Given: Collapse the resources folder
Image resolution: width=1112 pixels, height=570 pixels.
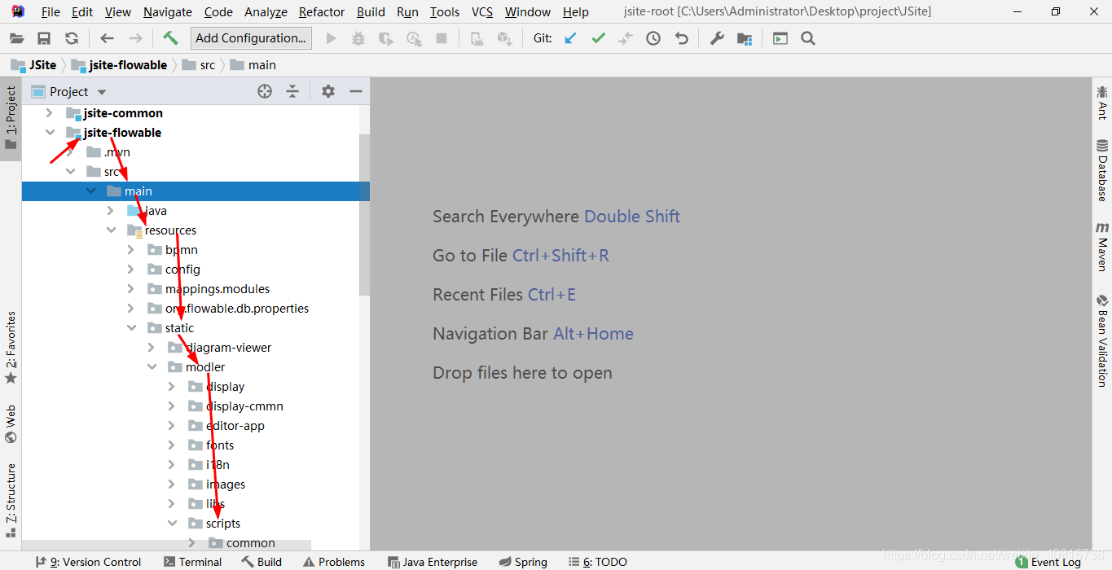Looking at the screenshot, I should coord(111,230).
